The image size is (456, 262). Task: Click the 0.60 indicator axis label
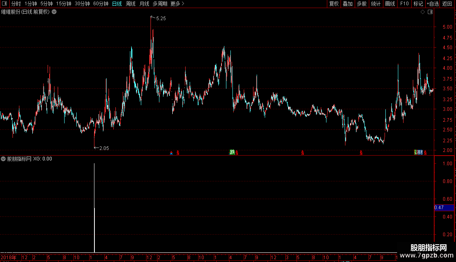click(x=447, y=199)
